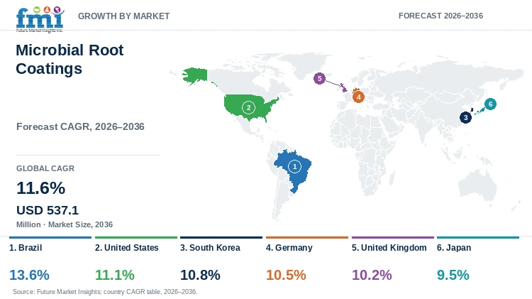This screenshot has height=299, width=532.
Task: Click the 11.6% global CAGR value
Action: tap(40, 188)
